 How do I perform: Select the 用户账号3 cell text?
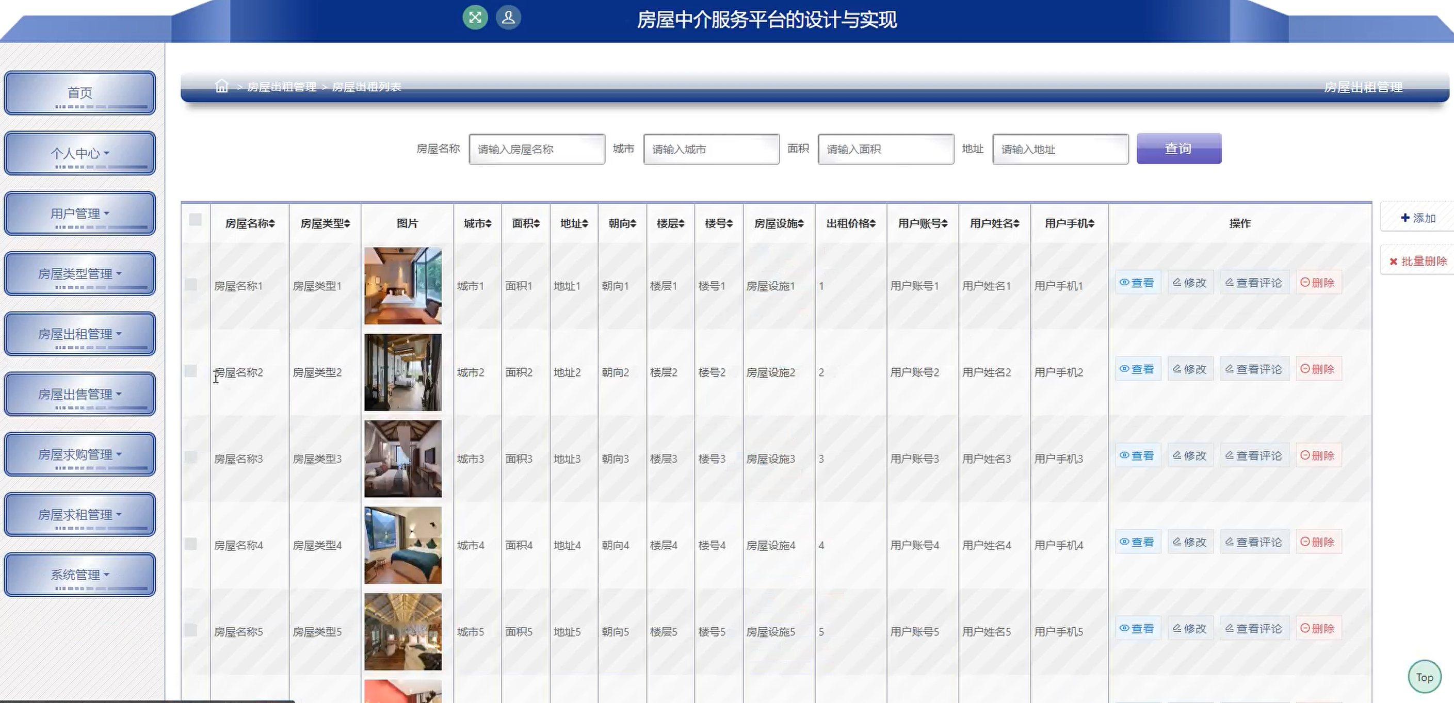click(x=914, y=459)
